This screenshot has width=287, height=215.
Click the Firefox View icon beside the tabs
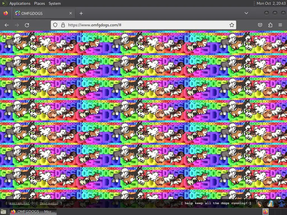[x=6, y=13]
